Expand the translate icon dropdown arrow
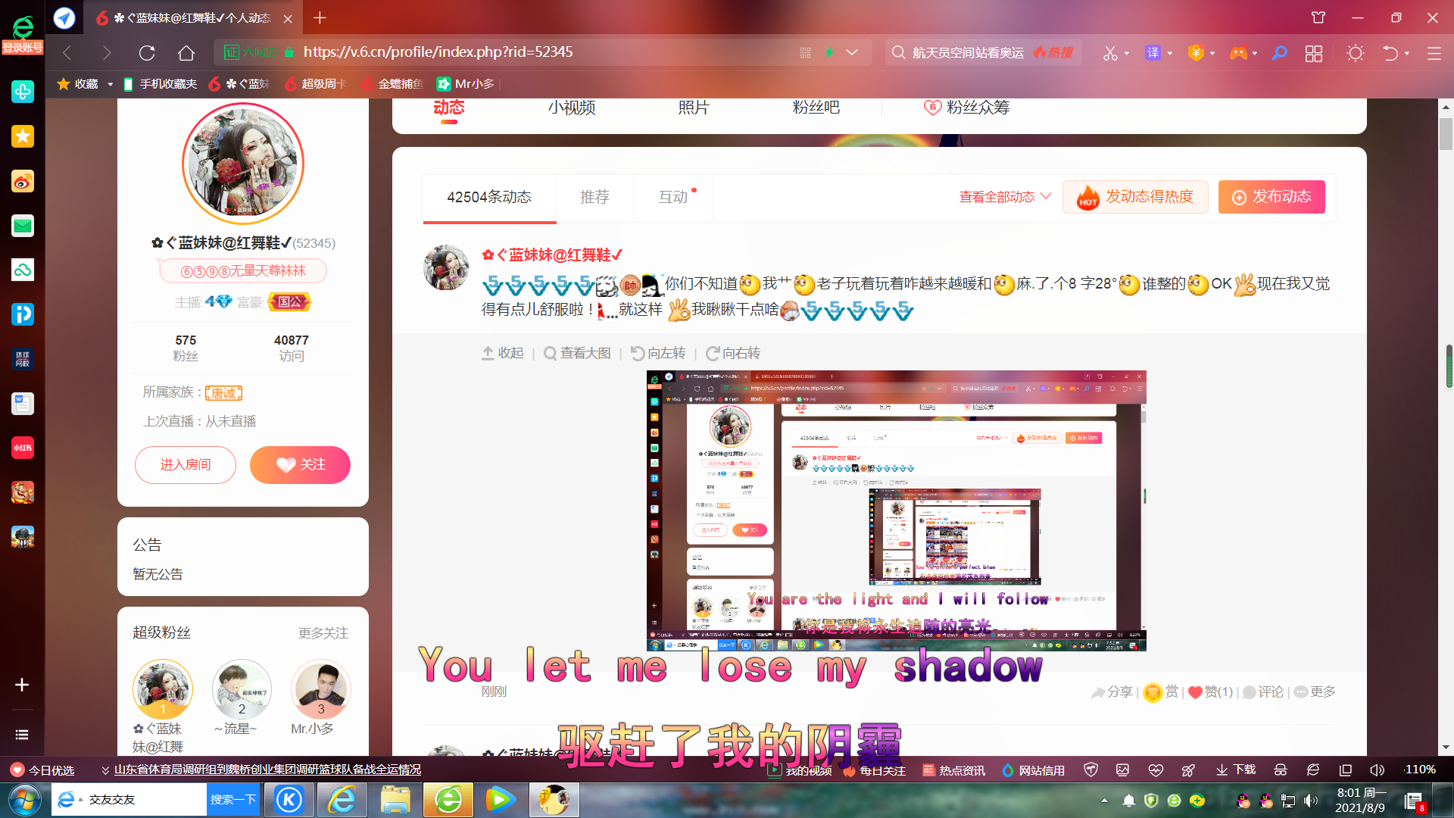The image size is (1454, 818). [x=1170, y=54]
